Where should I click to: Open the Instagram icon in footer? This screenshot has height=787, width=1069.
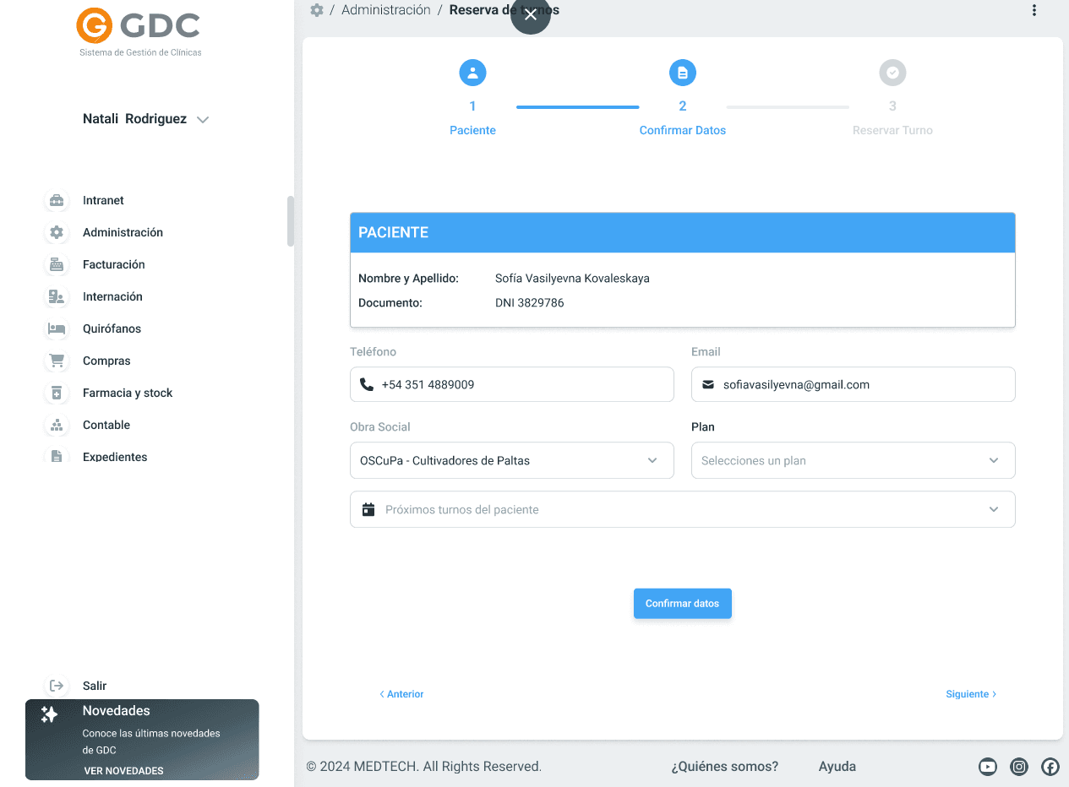1019,767
